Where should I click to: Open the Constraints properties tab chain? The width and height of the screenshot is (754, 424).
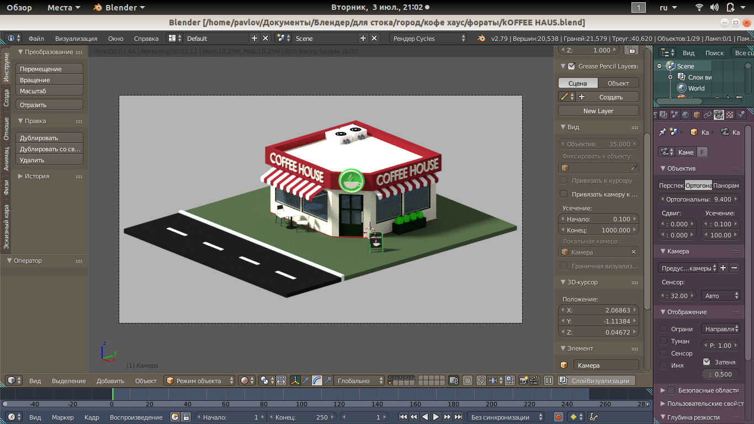click(x=708, y=115)
